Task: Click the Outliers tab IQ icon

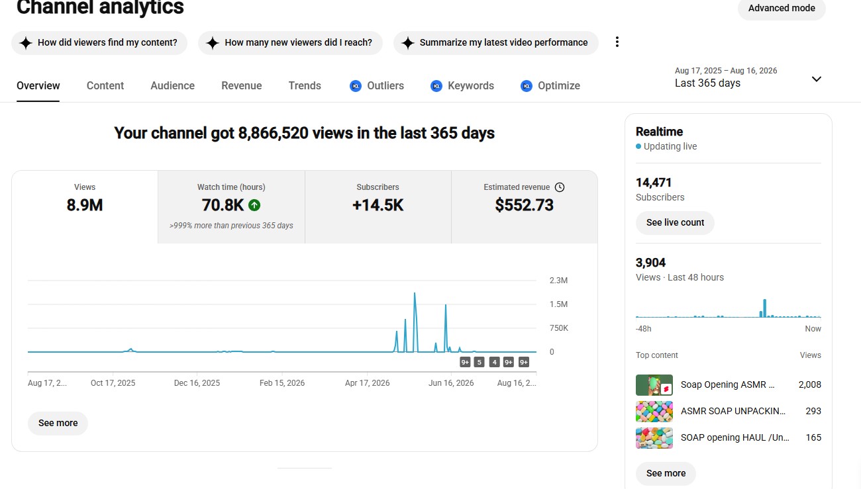Action: tap(356, 86)
